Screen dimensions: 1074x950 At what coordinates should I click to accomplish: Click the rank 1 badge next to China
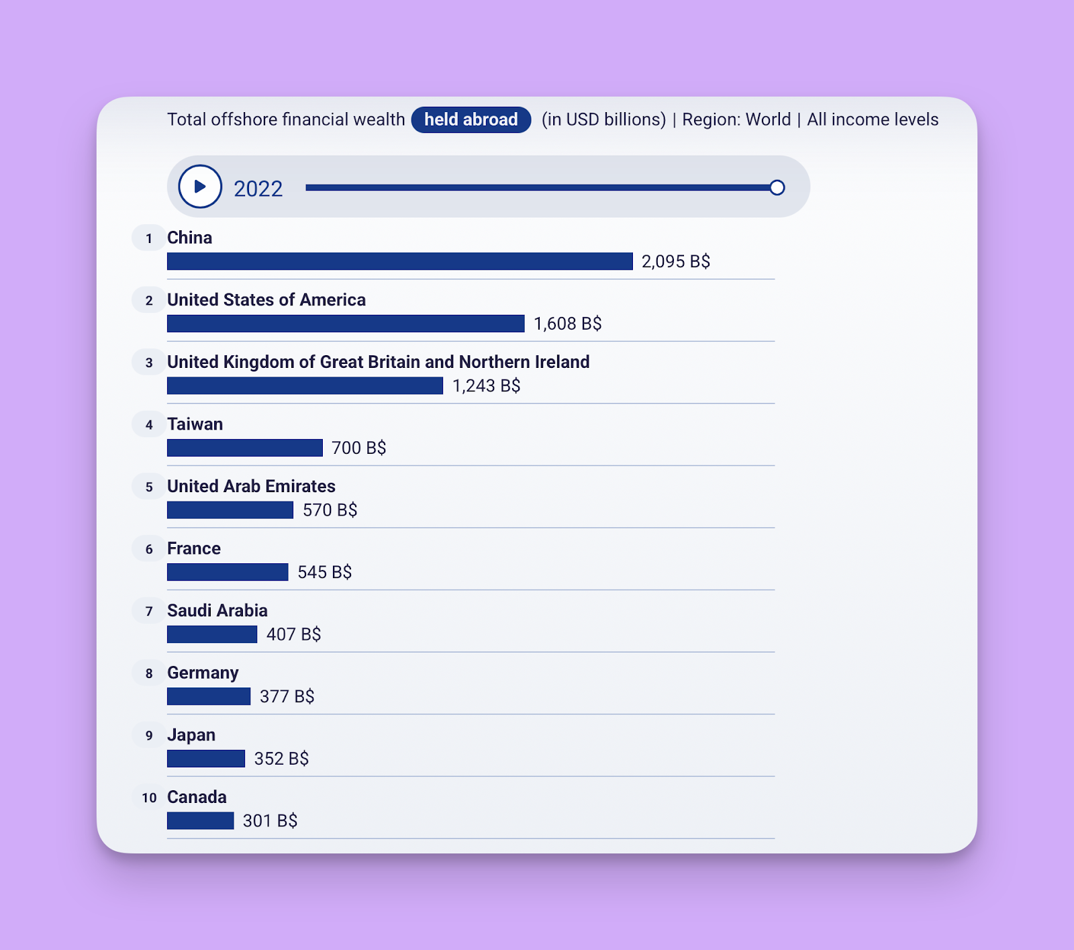pos(148,238)
